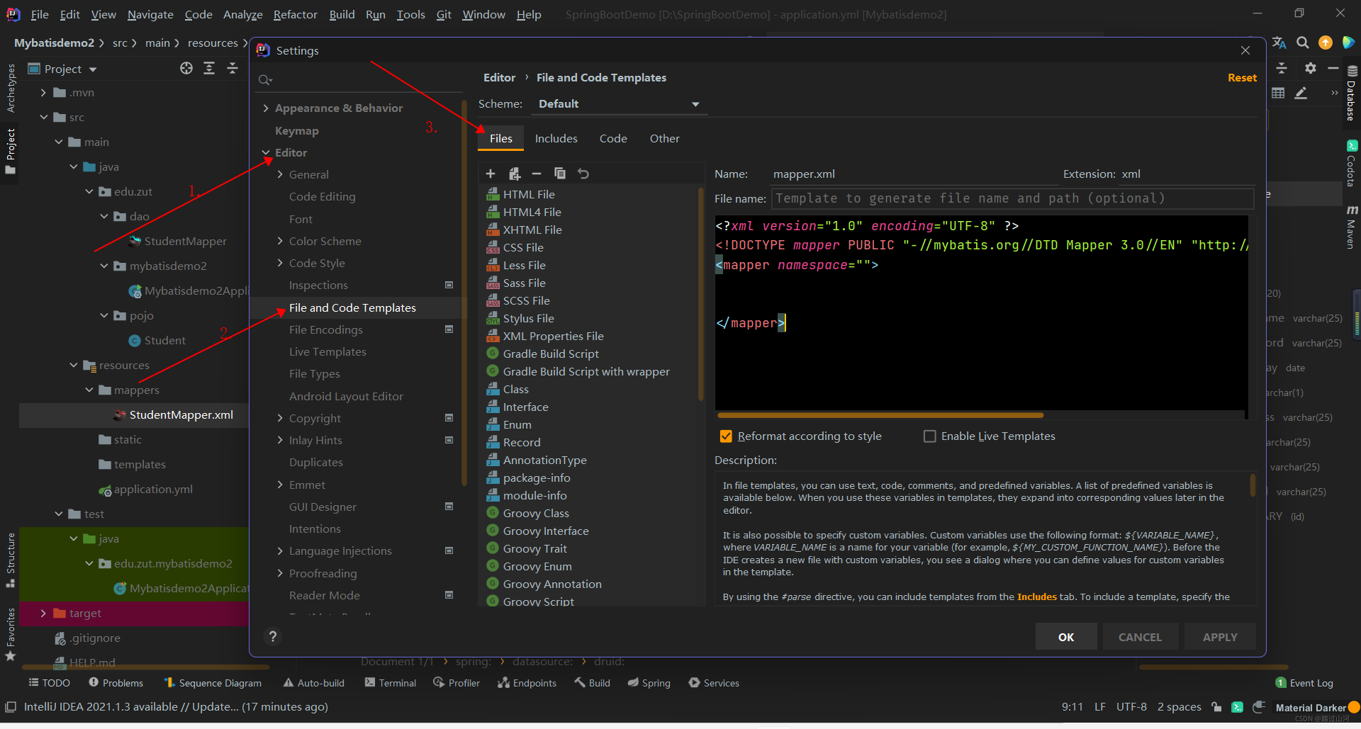The width and height of the screenshot is (1361, 729).
Task: Click the Remove Template minus icon
Action: pyautogui.click(x=537, y=174)
